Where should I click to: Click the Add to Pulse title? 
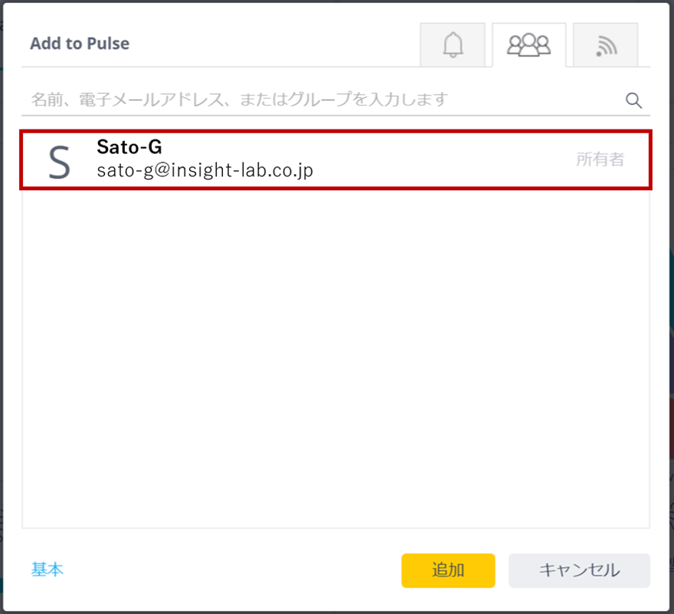click(x=79, y=43)
